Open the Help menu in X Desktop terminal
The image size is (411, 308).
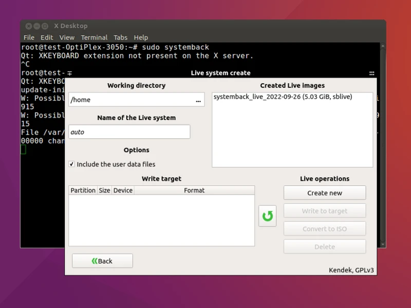click(x=141, y=37)
